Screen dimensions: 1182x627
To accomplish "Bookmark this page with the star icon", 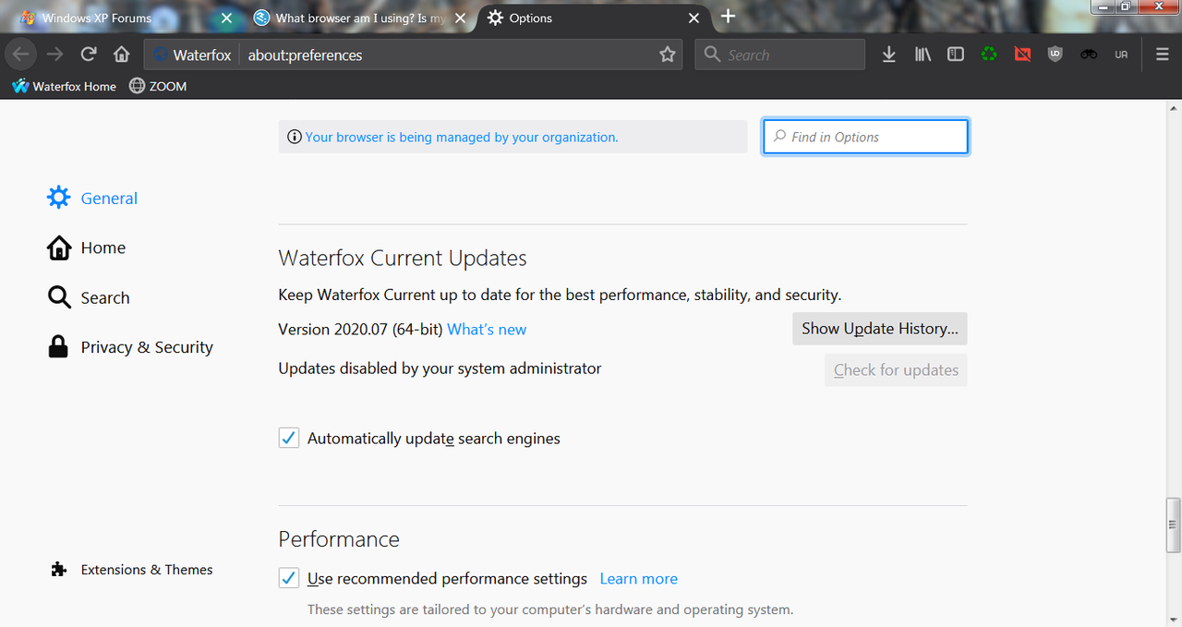I will [x=668, y=54].
